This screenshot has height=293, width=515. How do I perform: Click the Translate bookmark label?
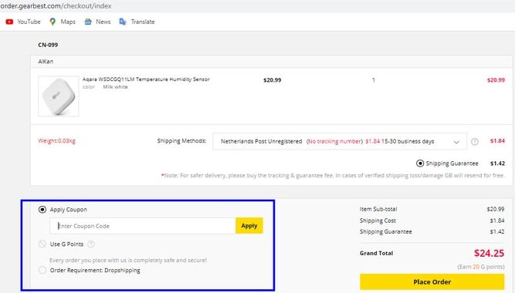pos(143,22)
